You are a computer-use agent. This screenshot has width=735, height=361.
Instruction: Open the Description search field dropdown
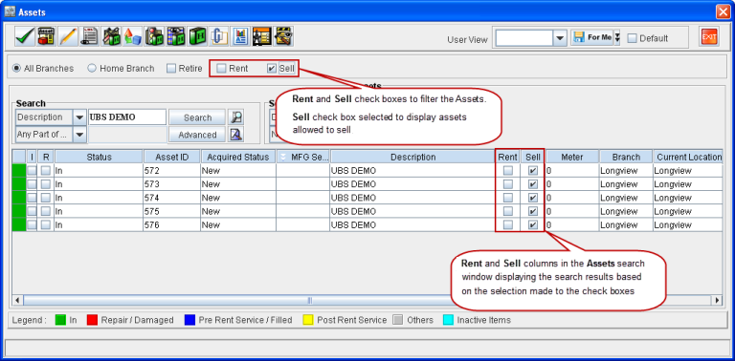(x=79, y=117)
